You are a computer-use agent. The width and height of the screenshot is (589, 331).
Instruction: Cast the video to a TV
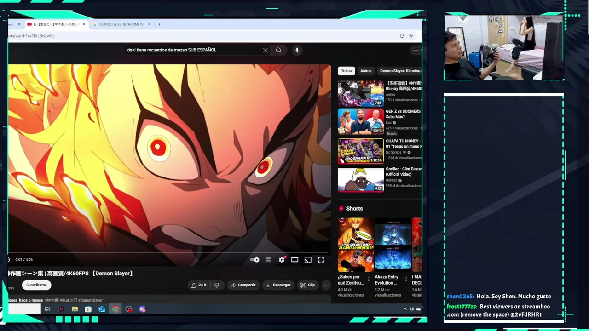coord(308,260)
